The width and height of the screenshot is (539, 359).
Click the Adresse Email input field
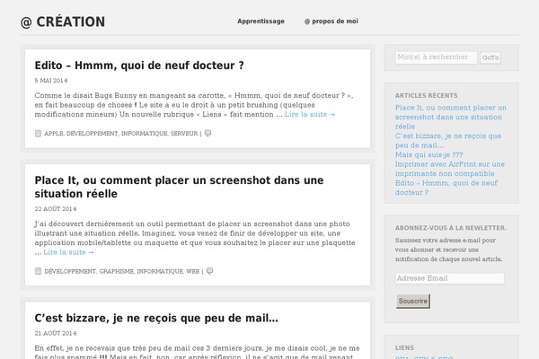450,278
